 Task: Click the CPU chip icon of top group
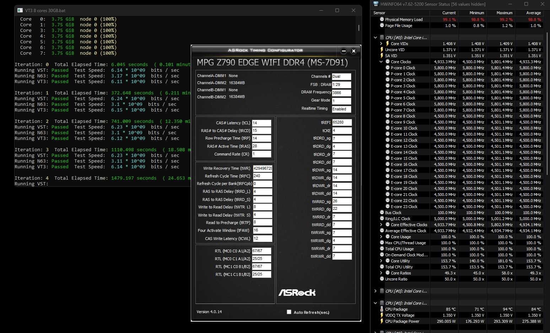click(382, 37)
